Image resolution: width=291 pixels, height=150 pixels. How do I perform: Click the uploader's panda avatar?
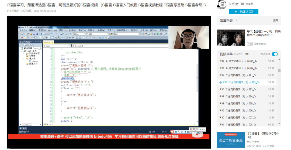(x=222, y=4)
